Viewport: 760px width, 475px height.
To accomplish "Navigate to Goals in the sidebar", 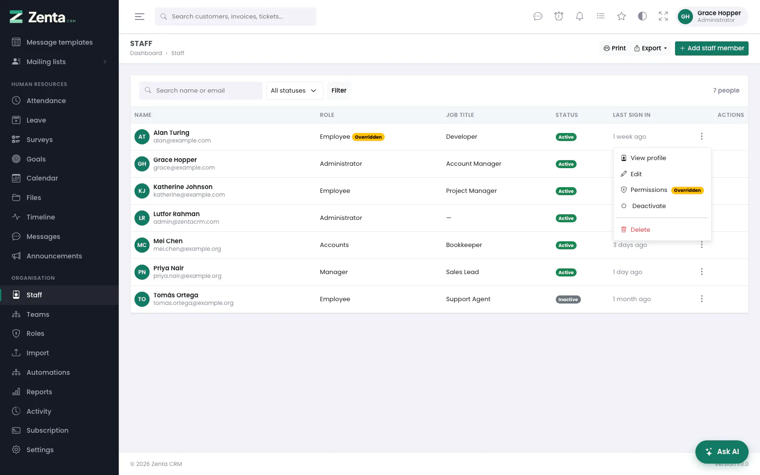I will pyautogui.click(x=59, y=159).
